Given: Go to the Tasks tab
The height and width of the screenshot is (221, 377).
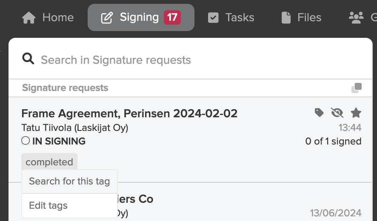Looking at the screenshot, I should click(231, 17).
